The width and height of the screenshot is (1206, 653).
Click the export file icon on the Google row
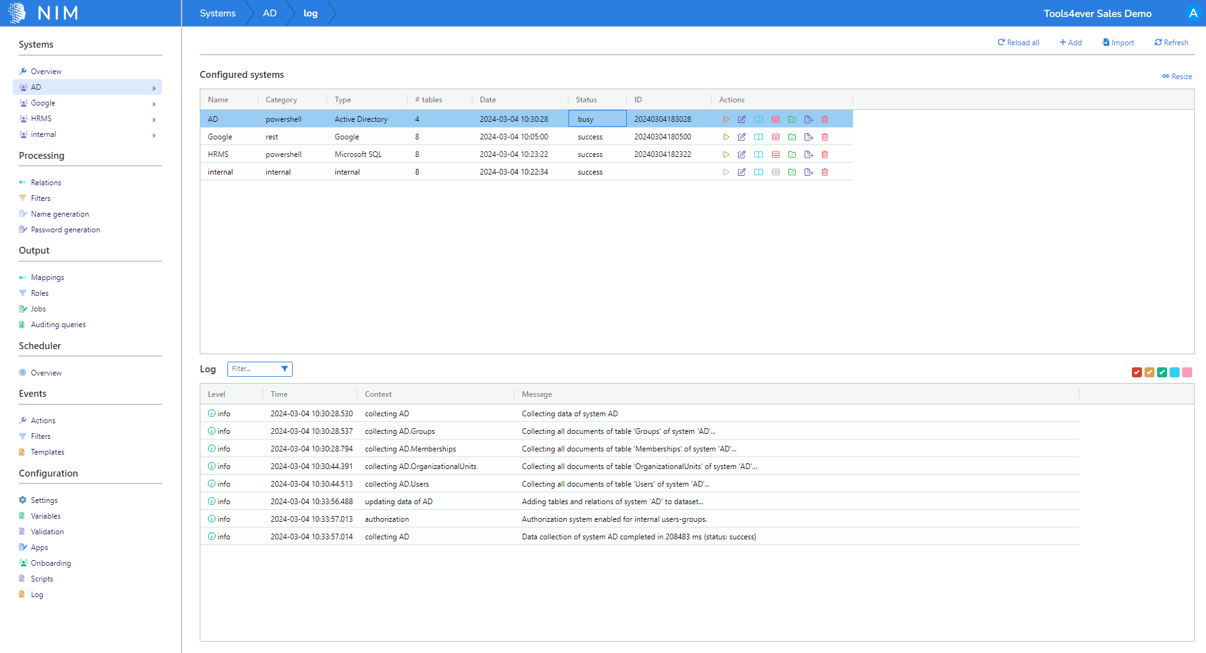tap(808, 136)
